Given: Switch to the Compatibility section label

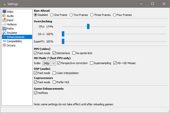Looking at the screenshot, I should point(14,41).
